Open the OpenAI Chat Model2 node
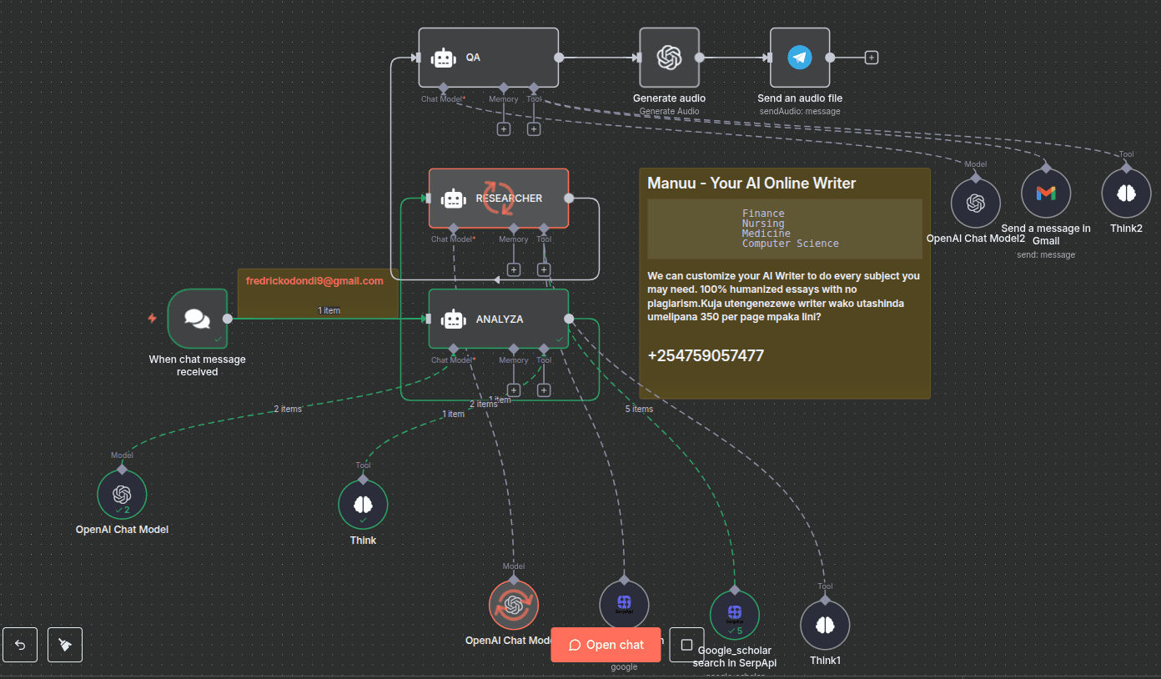The height and width of the screenshot is (679, 1161). coord(975,202)
